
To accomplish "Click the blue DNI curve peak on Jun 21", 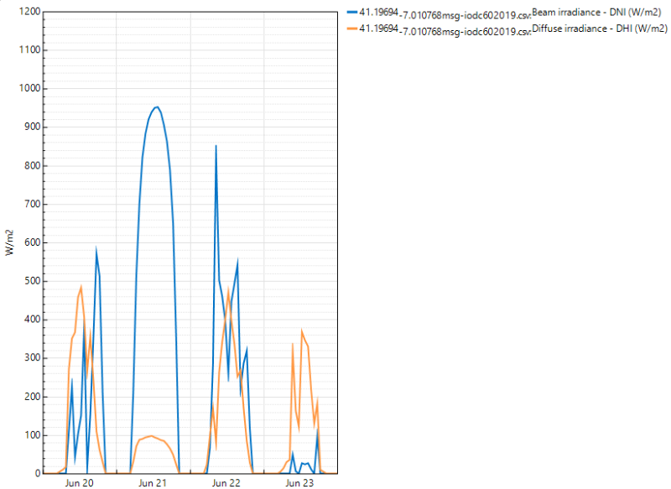I will [x=156, y=107].
